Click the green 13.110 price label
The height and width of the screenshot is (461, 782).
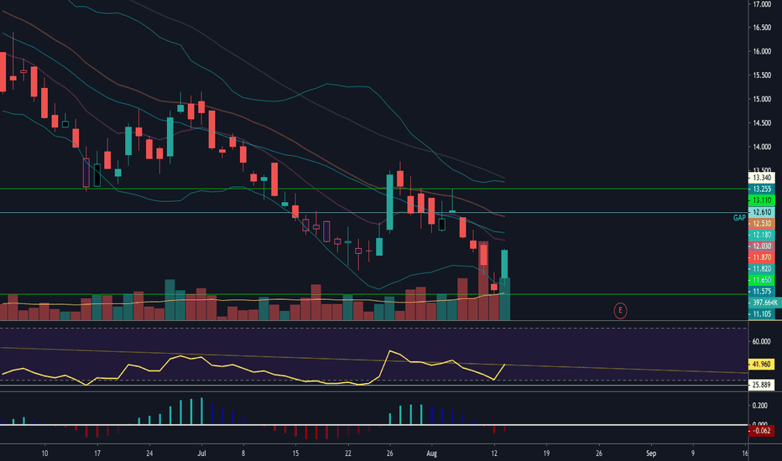point(762,200)
